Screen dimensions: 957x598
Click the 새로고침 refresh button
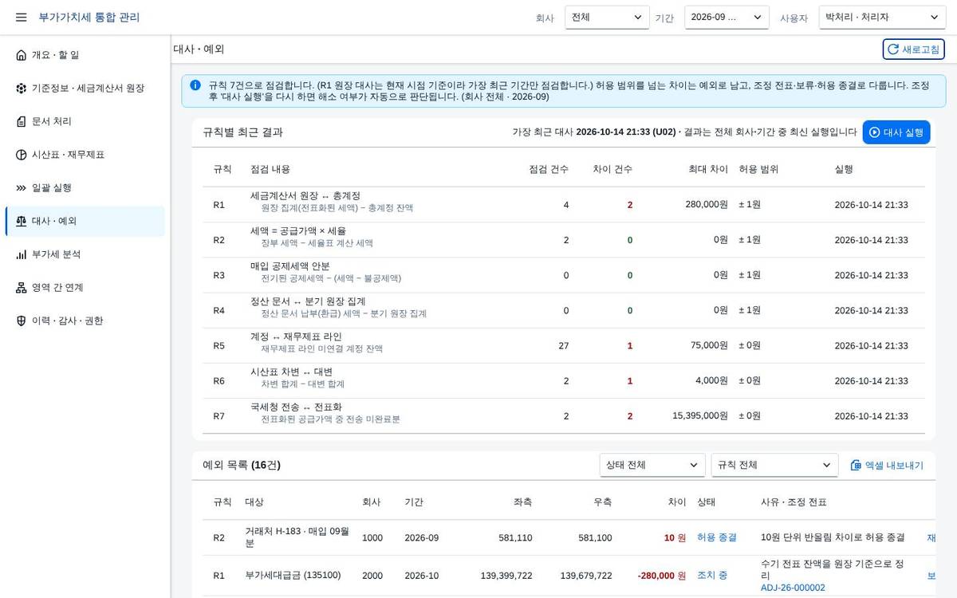click(x=913, y=49)
